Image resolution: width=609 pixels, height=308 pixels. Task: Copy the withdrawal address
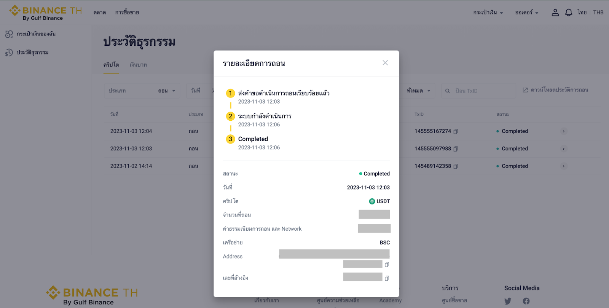pos(387,265)
